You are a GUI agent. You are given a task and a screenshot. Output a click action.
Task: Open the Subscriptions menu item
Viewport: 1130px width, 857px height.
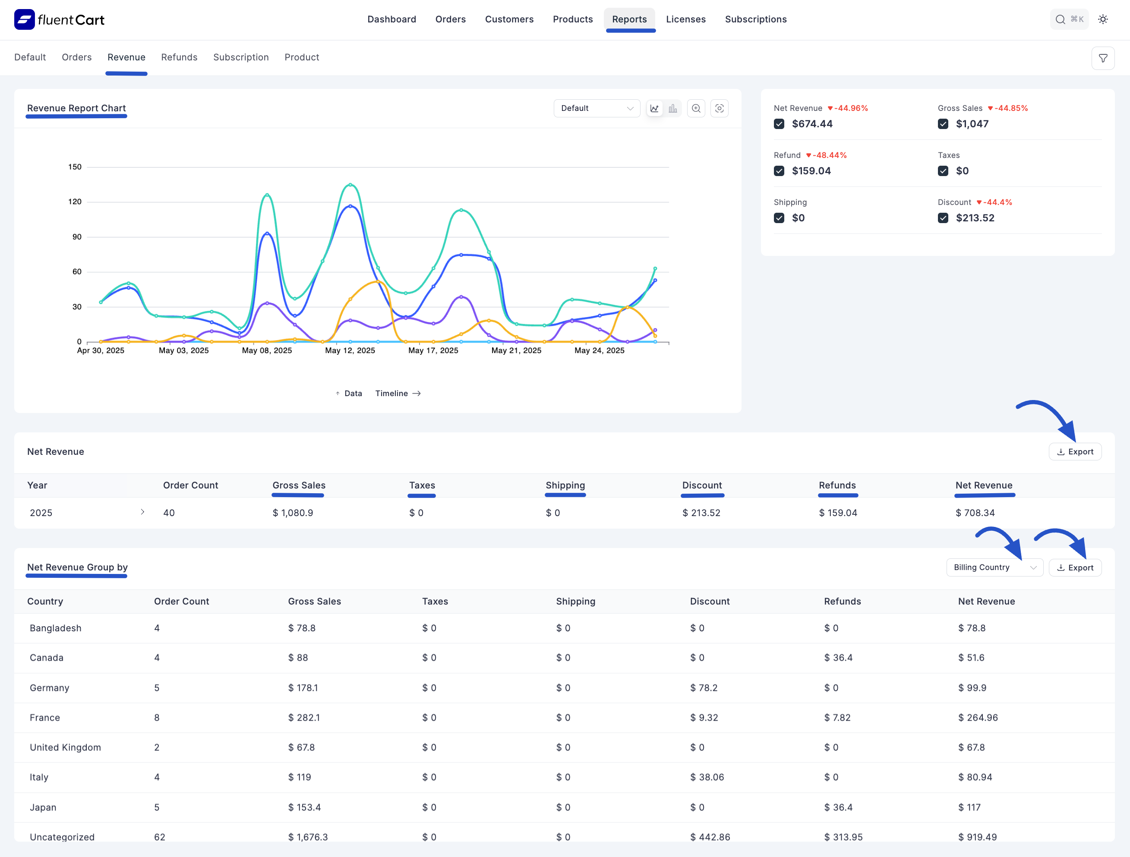click(755, 19)
